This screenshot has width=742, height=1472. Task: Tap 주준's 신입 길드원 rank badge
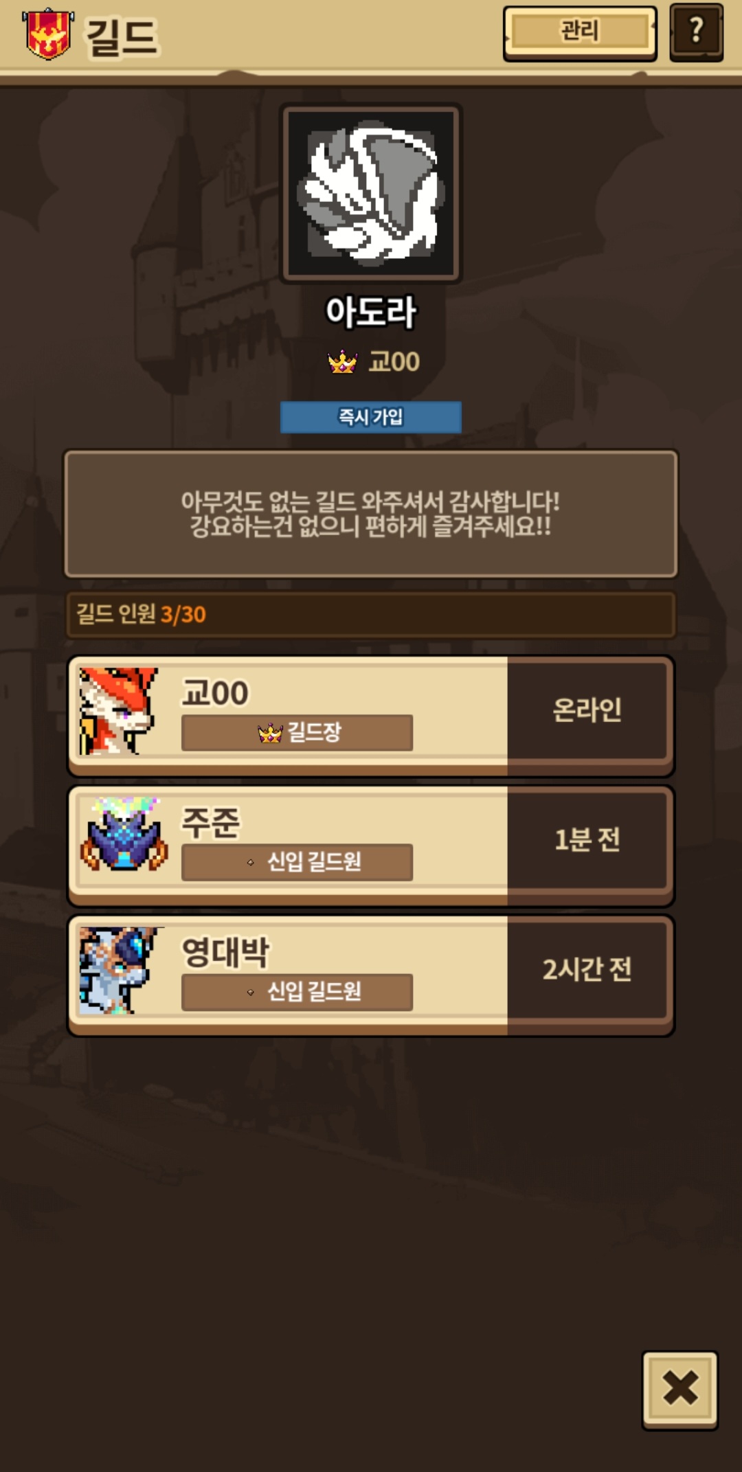[297, 862]
